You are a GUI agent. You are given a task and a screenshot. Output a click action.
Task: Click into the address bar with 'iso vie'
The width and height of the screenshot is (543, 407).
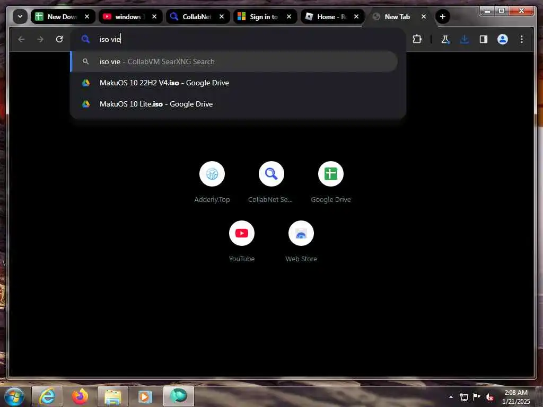click(x=238, y=39)
